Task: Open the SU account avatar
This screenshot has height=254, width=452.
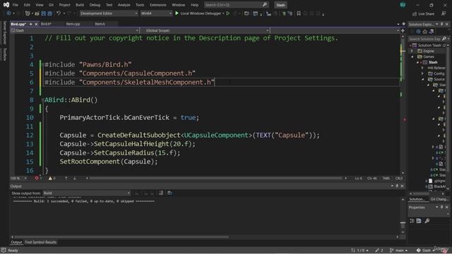Action: click(403, 5)
